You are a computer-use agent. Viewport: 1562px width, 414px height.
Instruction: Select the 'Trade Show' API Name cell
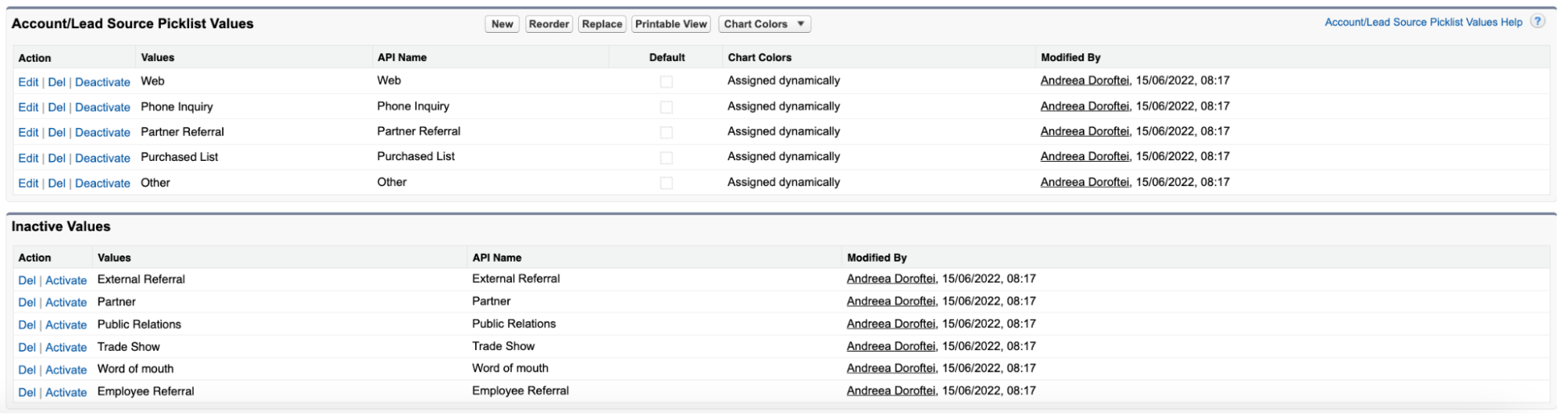tap(503, 346)
